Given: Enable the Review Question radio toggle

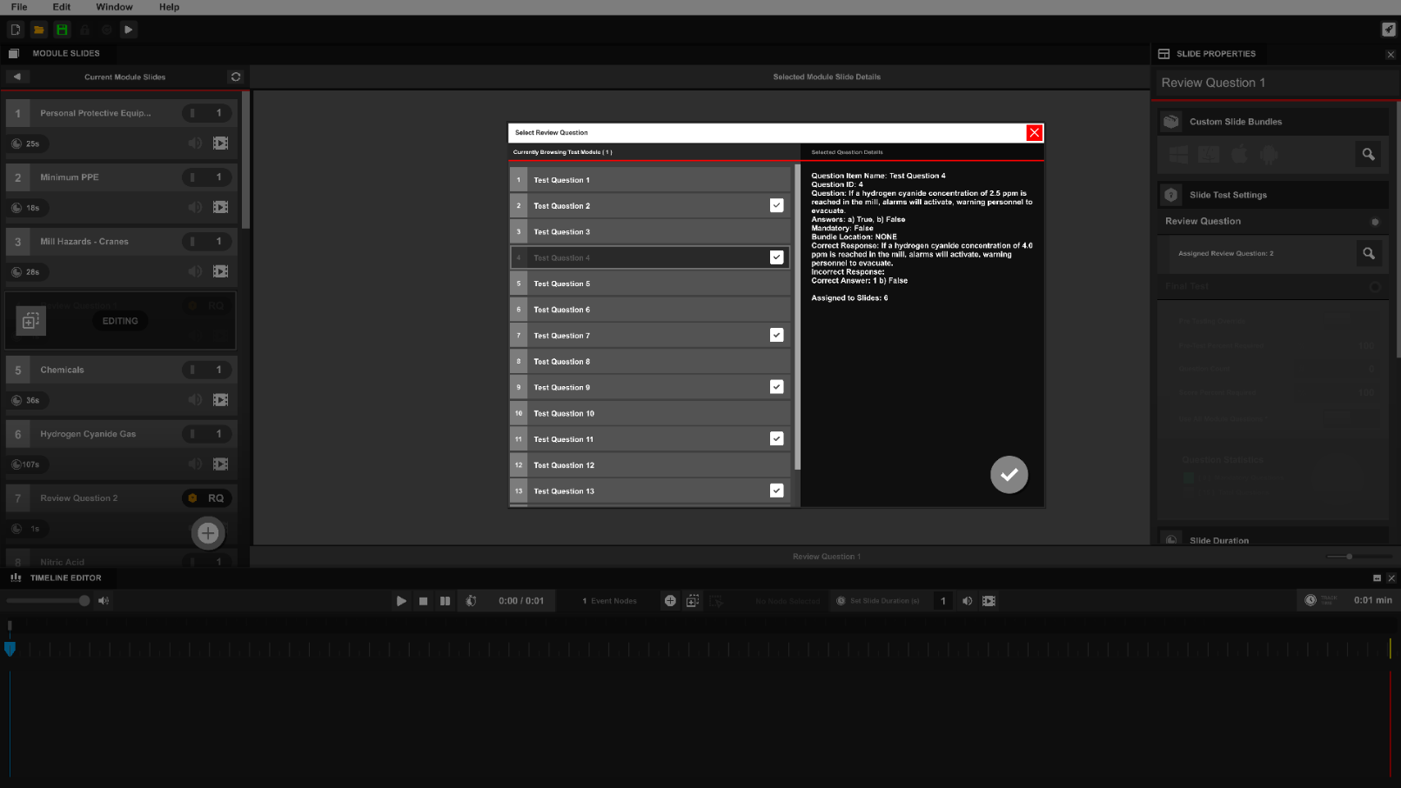Looking at the screenshot, I should 1375,222.
